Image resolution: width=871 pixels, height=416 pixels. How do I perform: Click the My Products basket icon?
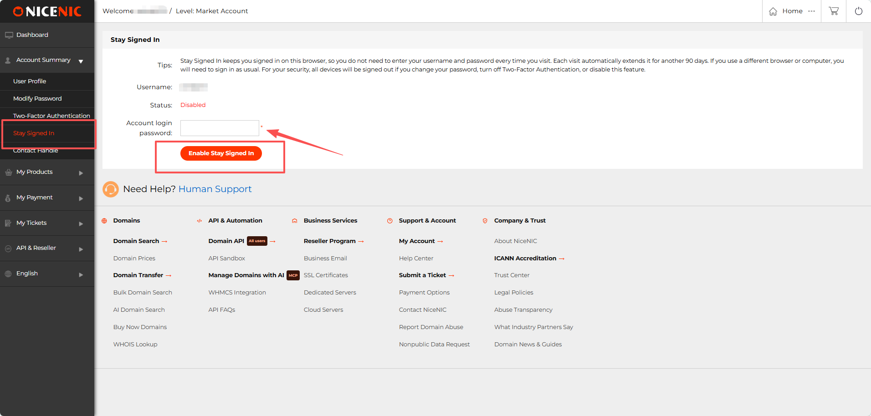coord(8,172)
